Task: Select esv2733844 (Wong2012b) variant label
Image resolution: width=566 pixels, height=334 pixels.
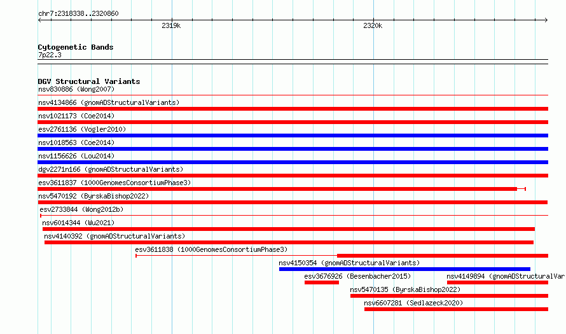Action: tap(81, 209)
